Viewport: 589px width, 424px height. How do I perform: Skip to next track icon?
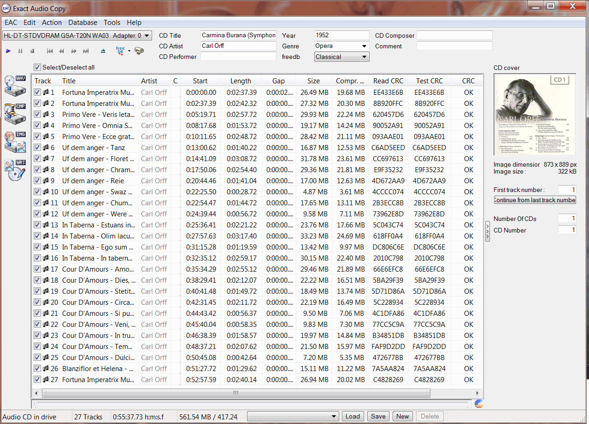(86, 51)
